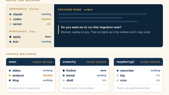Image resolution: width=169 pixels, height=95 pixels.
Task: Click the orange status dot beside codex
Action: click(x=10, y=19)
